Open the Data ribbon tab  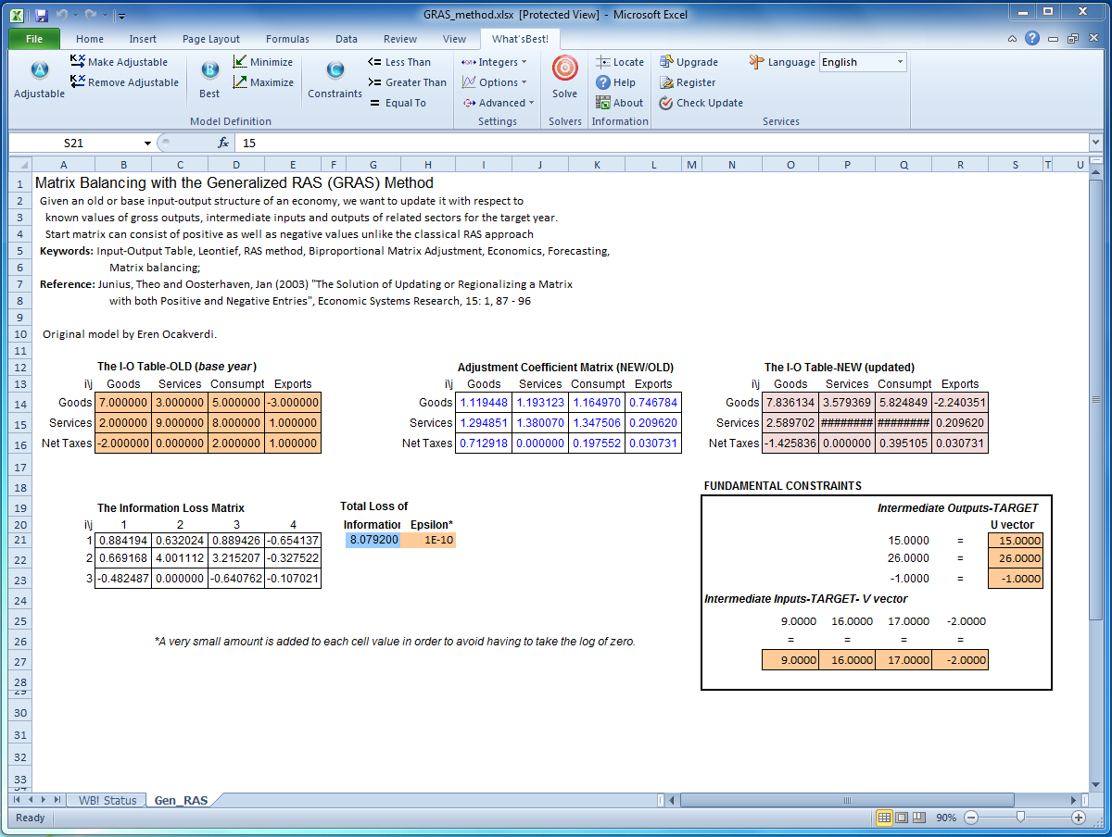pos(347,39)
